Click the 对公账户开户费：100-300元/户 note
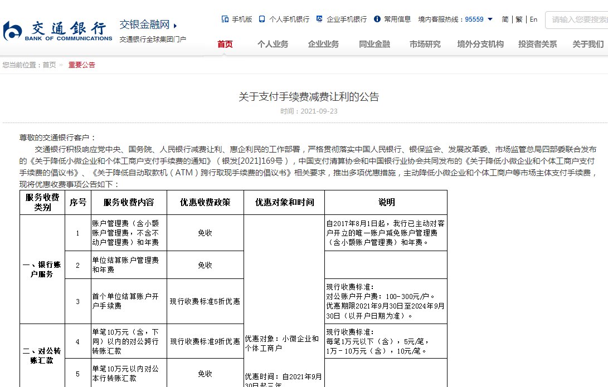Image resolution: width=608 pixels, height=387 pixels. click(381, 296)
